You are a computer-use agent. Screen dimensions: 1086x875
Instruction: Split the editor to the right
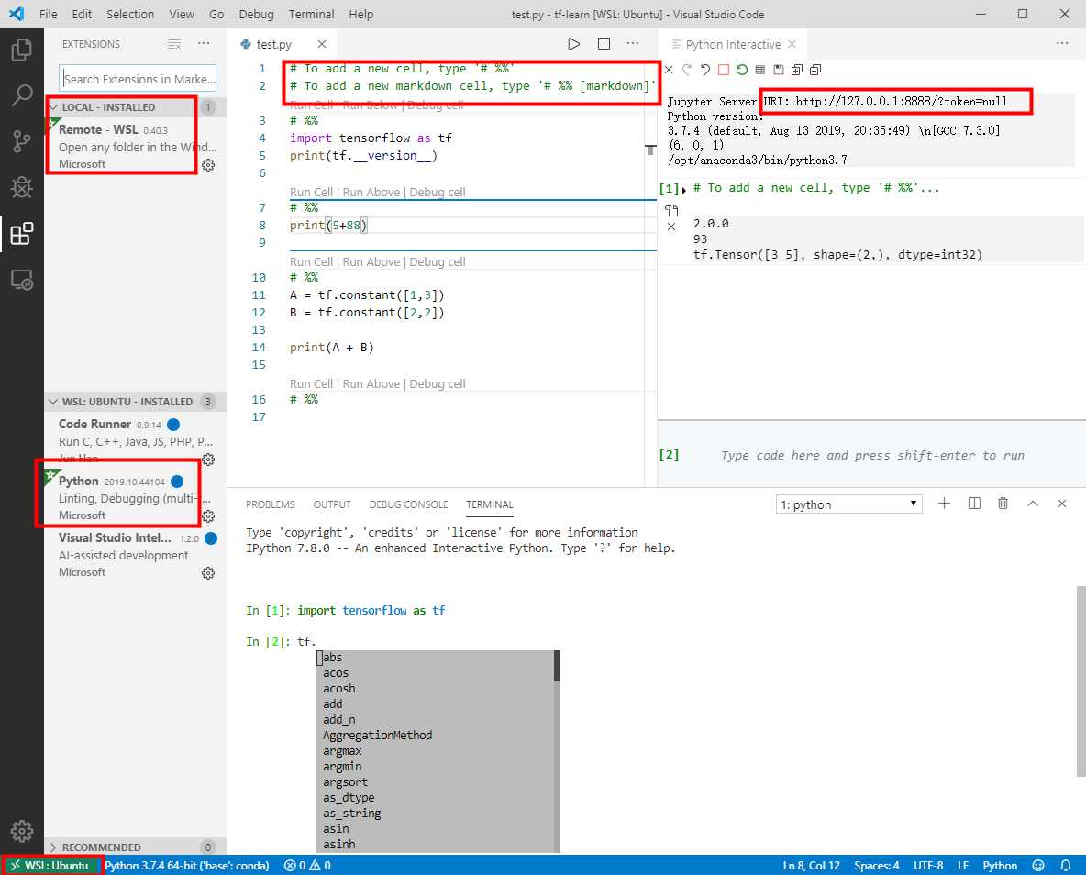click(x=604, y=44)
